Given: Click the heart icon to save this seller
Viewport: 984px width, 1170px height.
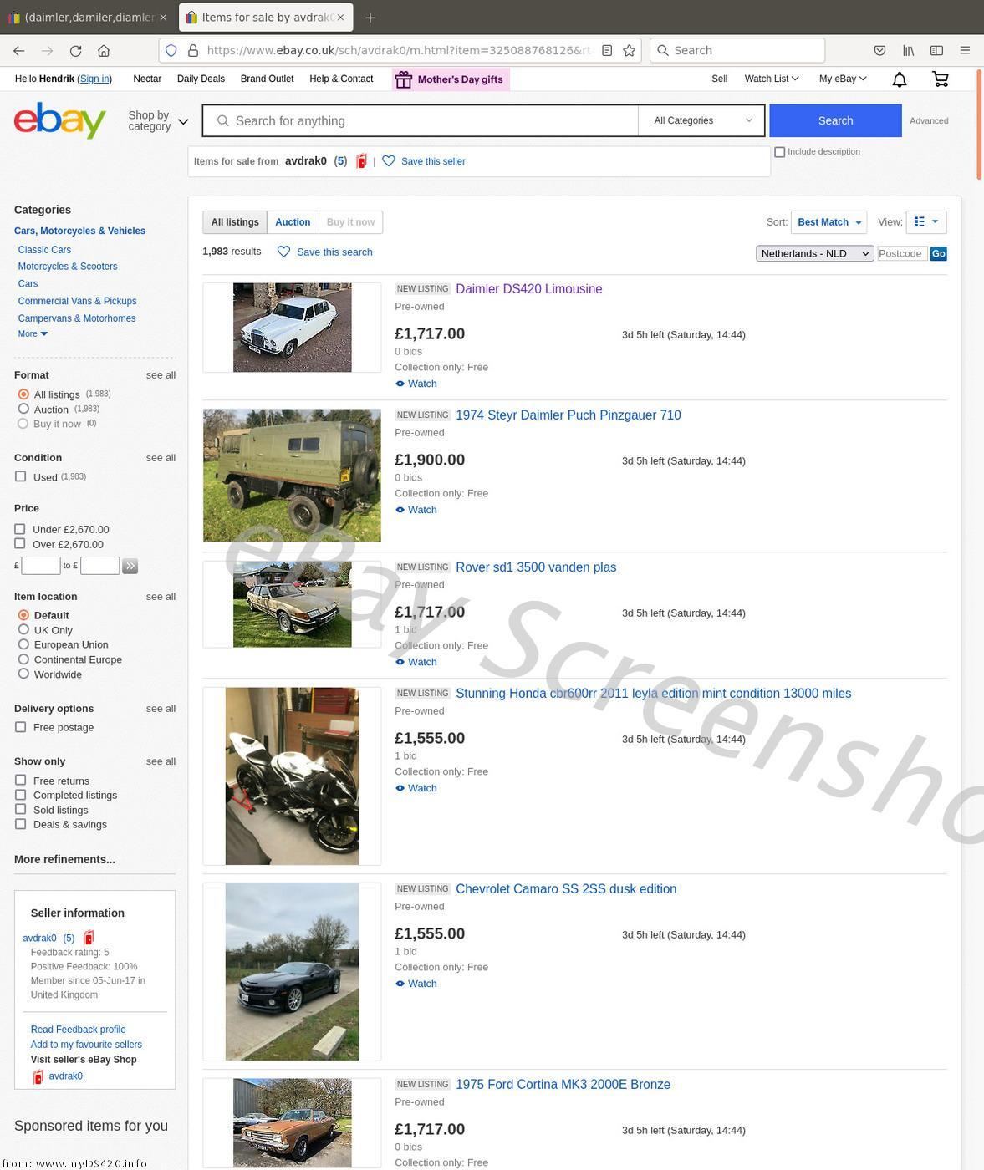Looking at the screenshot, I should coord(389,161).
